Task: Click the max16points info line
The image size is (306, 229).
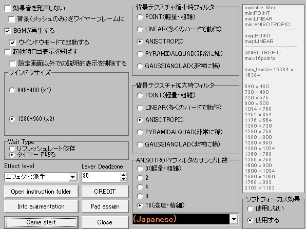Action: click(260, 58)
